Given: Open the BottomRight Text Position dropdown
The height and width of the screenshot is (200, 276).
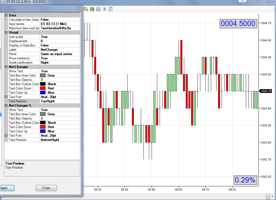Looking at the screenshot, I should [60, 140].
